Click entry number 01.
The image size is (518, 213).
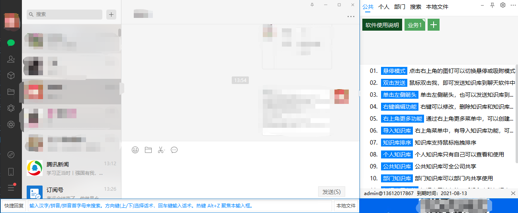pyautogui.click(x=373, y=71)
